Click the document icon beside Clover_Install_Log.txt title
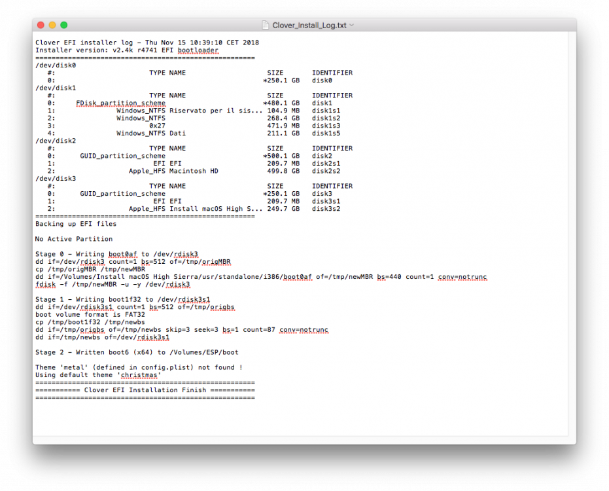Viewport: 609px width, 491px height. point(266,26)
